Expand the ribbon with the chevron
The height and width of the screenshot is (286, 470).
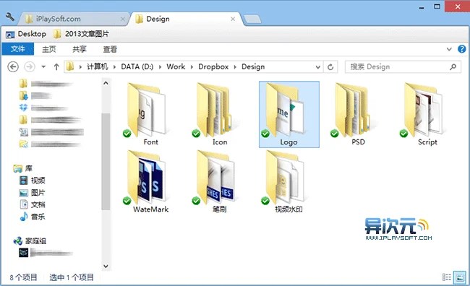(449, 49)
